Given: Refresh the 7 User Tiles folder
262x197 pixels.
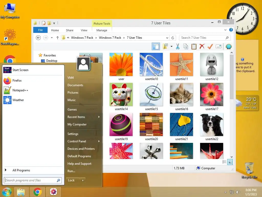Looking at the screenshot, I should pyautogui.click(x=173, y=38).
